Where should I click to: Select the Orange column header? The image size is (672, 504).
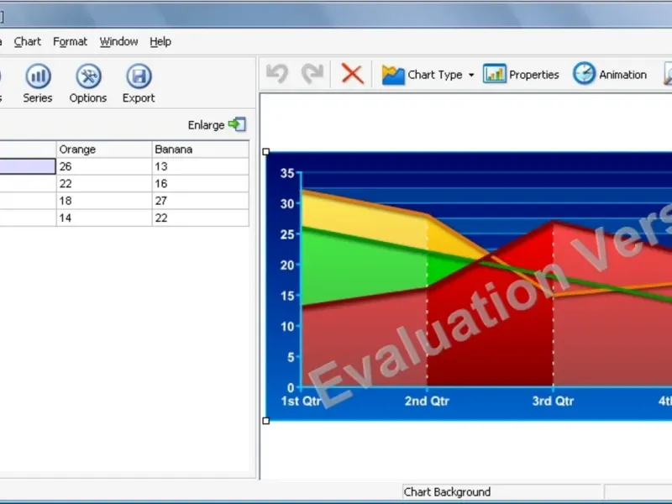[104, 150]
